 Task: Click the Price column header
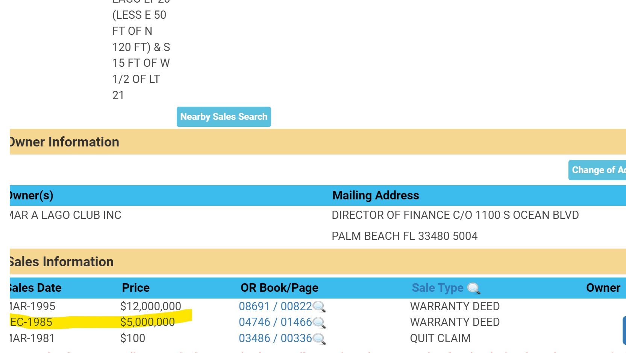pos(136,288)
